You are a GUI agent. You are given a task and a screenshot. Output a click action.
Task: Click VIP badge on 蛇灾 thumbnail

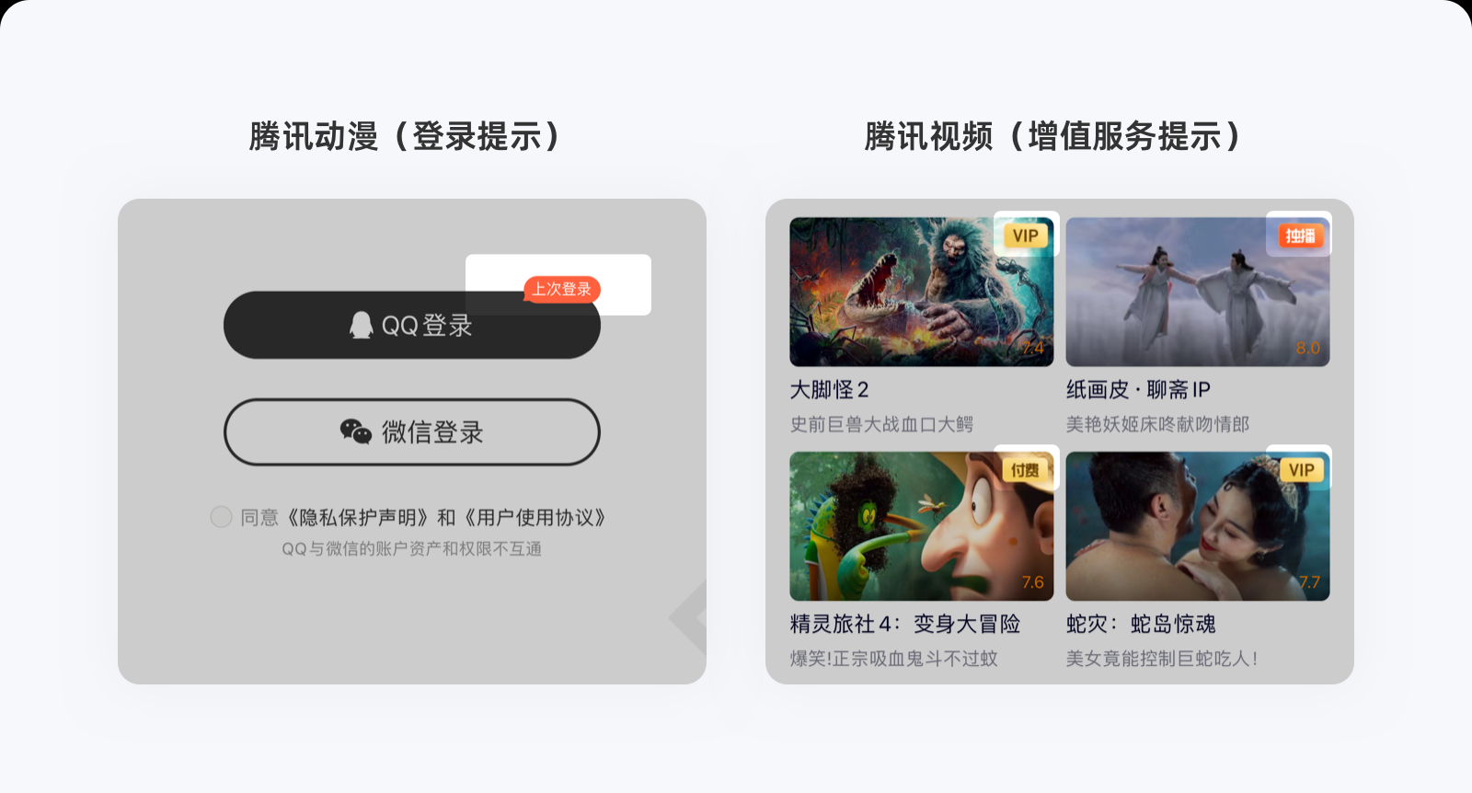coord(1302,470)
